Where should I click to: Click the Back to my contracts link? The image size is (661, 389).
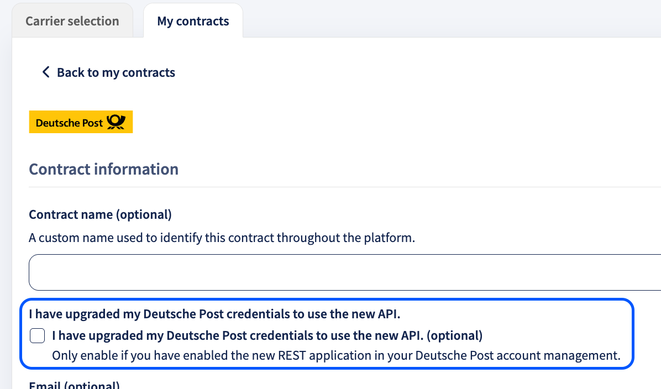116,72
